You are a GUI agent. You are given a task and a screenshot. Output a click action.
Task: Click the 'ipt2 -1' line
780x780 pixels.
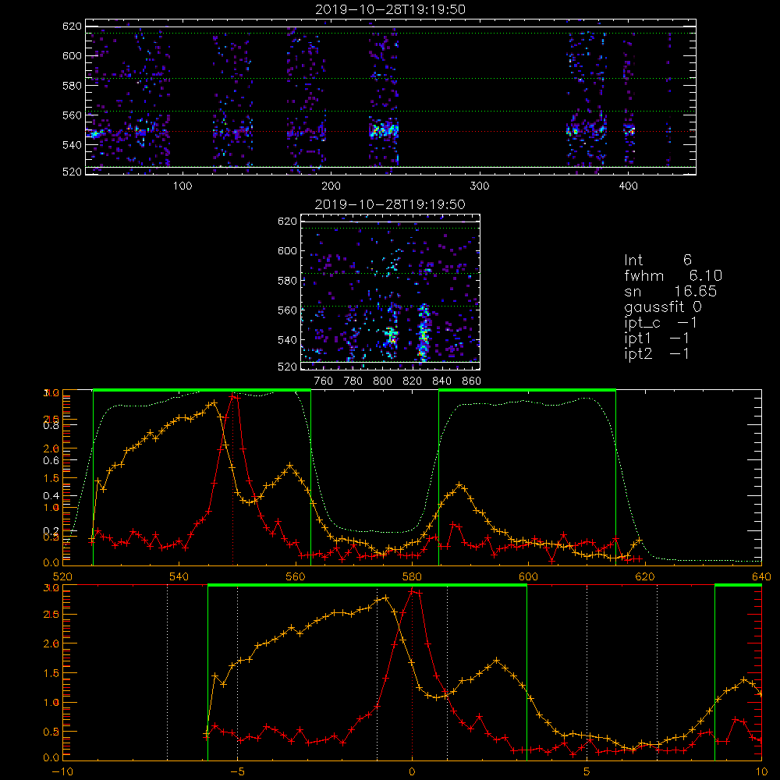point(657,353)
